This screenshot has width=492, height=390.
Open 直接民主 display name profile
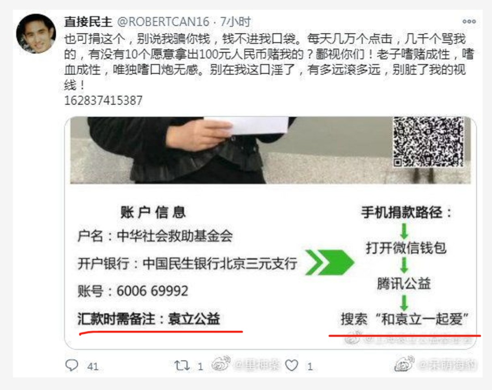tap(88, 22)
